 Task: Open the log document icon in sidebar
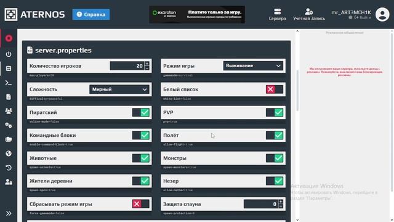9,97
